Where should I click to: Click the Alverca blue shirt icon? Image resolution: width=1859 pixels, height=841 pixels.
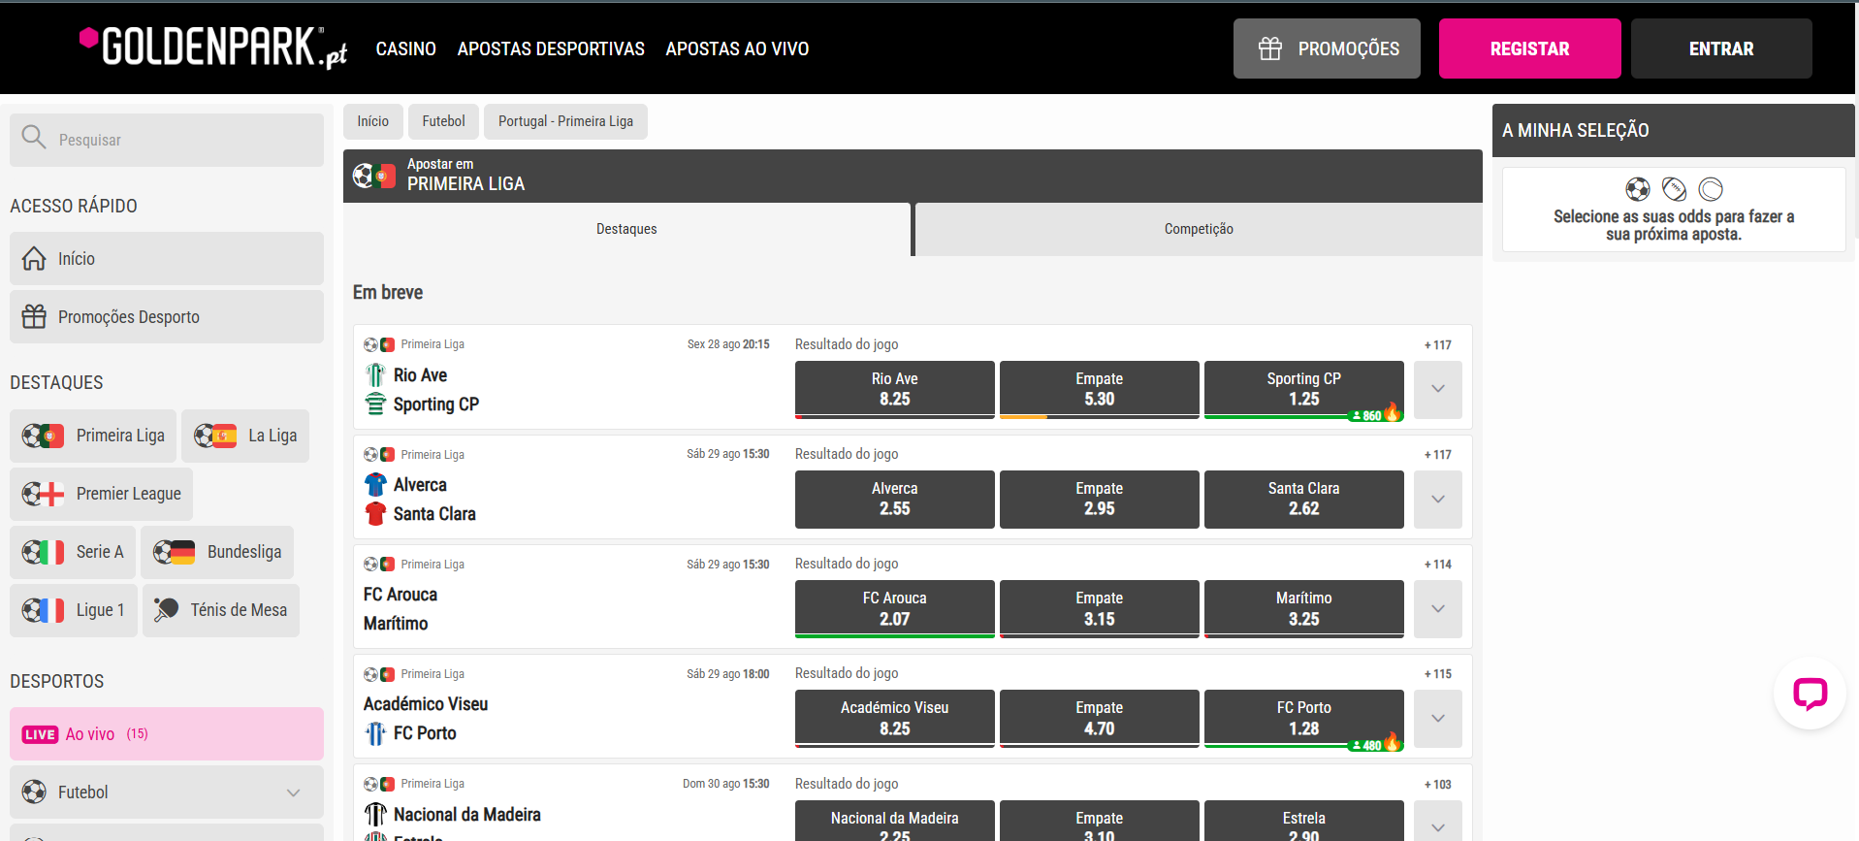375,484
